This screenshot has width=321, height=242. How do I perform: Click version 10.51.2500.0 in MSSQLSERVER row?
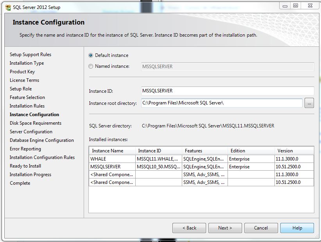point(294,166)
